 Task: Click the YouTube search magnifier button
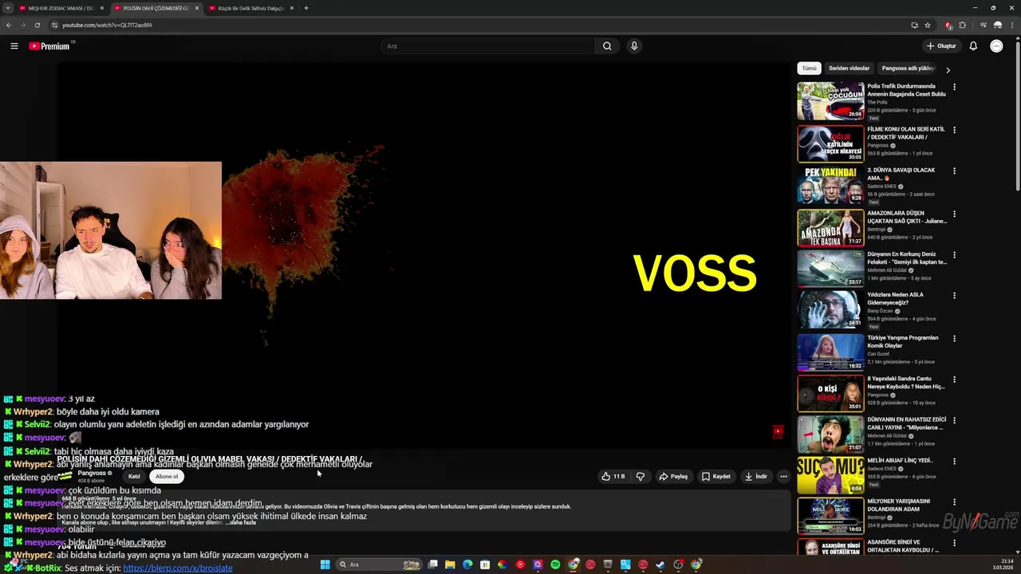click(607, 46)
